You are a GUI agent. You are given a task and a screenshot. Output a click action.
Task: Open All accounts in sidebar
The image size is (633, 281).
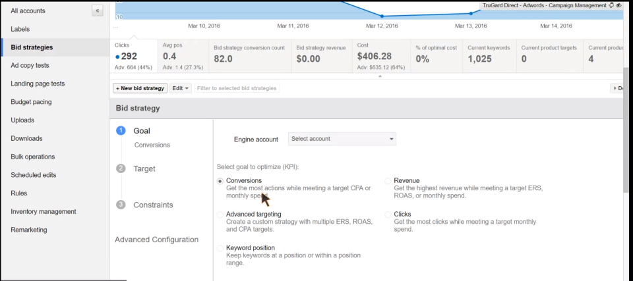[x=28, y=11]
